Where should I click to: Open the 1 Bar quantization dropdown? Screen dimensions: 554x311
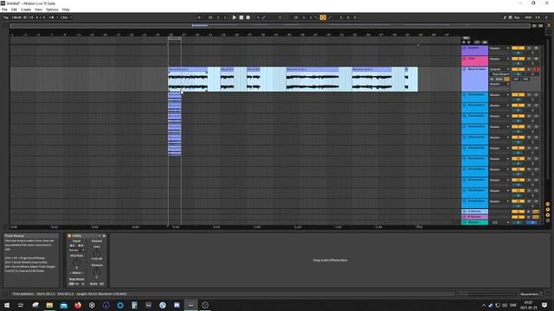tap(66, 17)
